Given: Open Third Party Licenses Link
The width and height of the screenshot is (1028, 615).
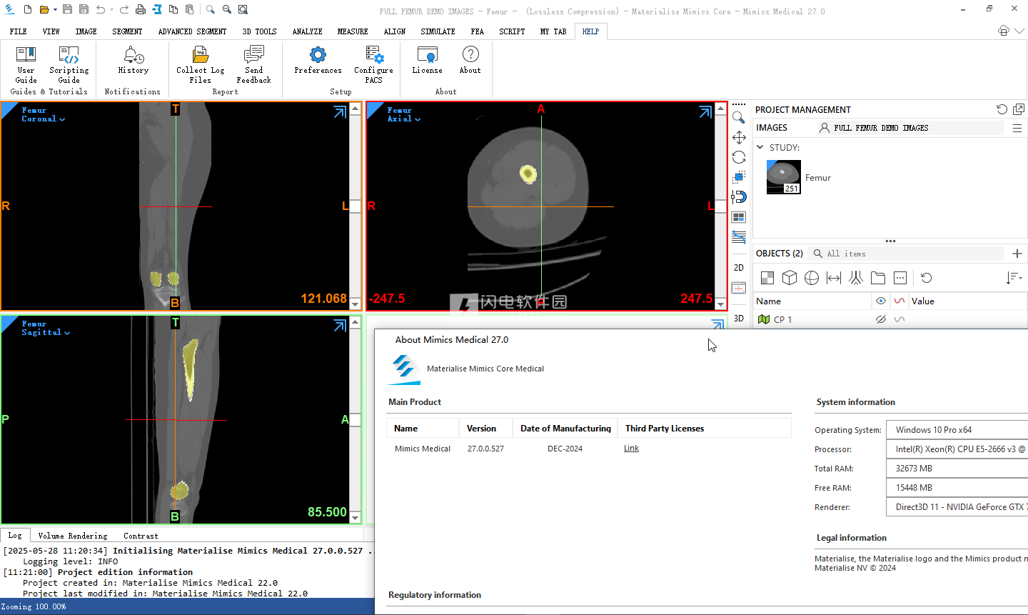Looking at the screenshot, I should point(631,448).
